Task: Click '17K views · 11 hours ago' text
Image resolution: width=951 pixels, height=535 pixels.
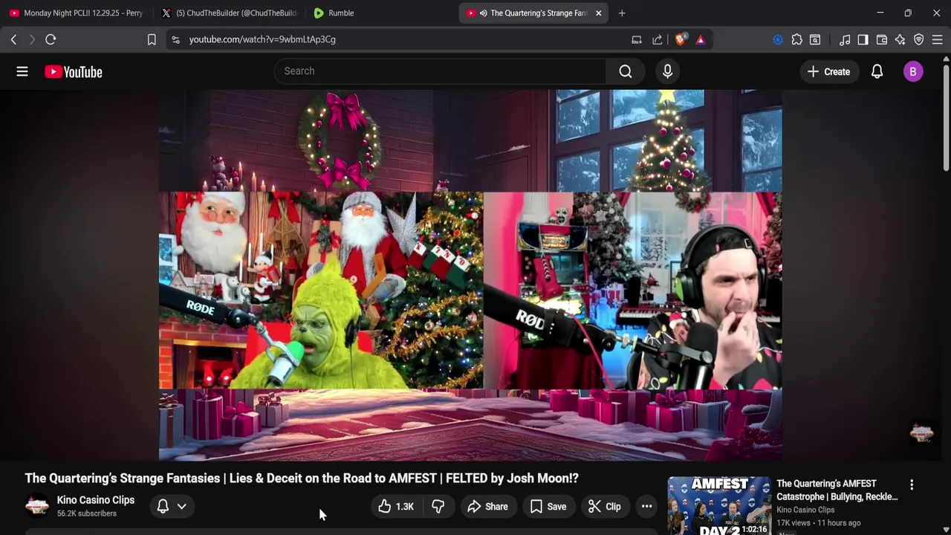Action: point(818,523)
